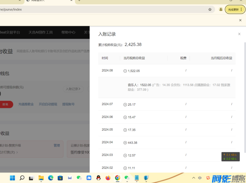Close the 入账记录 records dialog
The width and height of the screenshot is (246, 183).
point(239,34)
